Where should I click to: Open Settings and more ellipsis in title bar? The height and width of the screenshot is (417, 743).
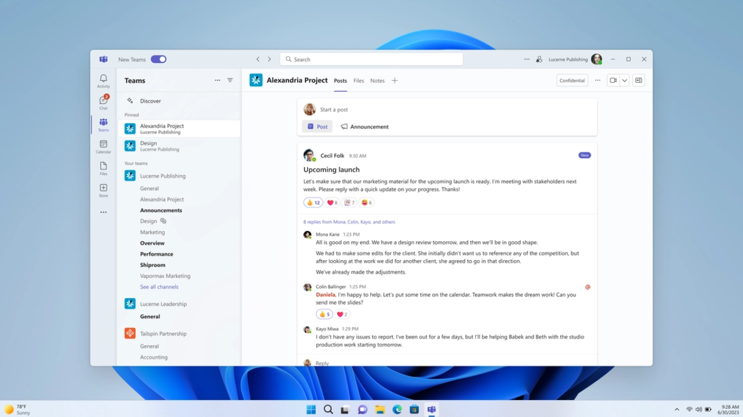pyautogui.click(x=527, y=59)
